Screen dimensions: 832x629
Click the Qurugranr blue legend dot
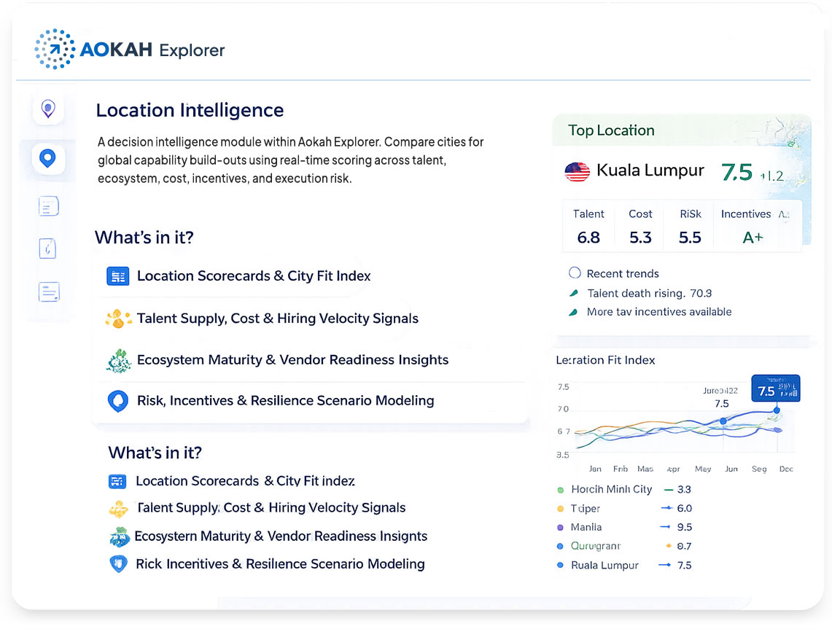click(560, 546)
